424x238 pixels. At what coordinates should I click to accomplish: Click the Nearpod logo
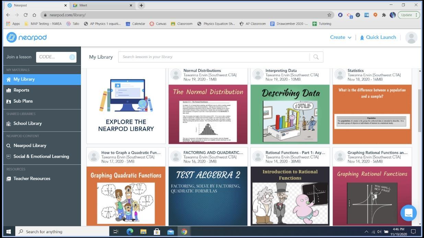[26, 37]
